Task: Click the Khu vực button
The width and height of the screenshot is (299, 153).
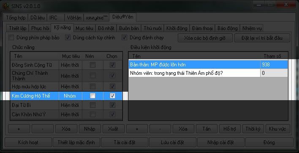Action: click(277, 129)
